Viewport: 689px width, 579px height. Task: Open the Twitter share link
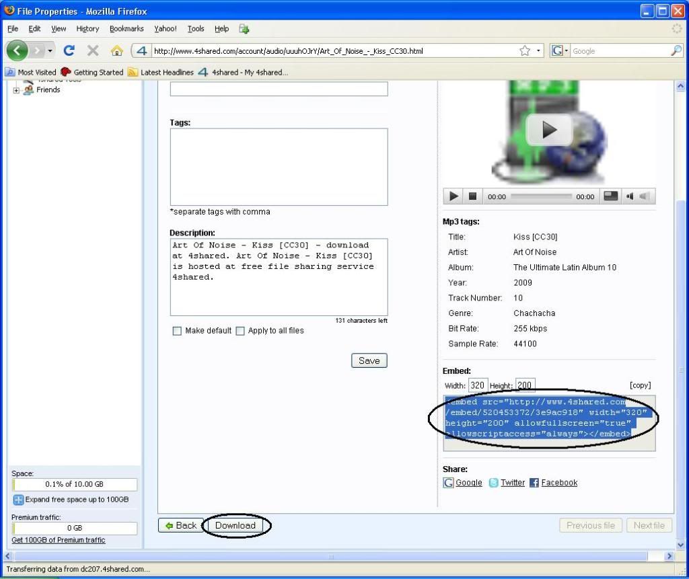coord(513,483)
